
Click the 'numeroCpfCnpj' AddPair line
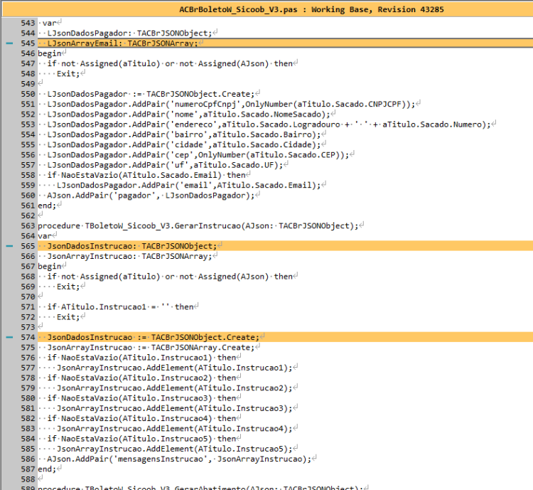pyautogui.click(x=231, y=104)
